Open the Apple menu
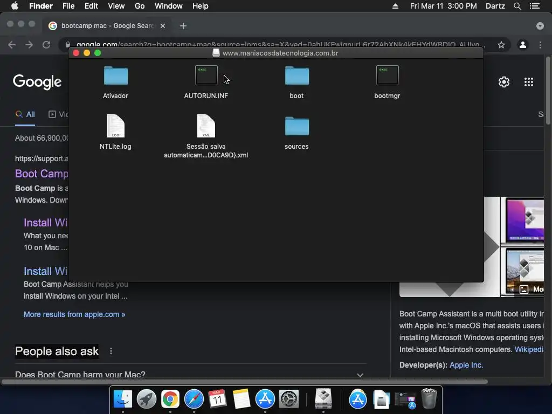 tap(15, 6)
